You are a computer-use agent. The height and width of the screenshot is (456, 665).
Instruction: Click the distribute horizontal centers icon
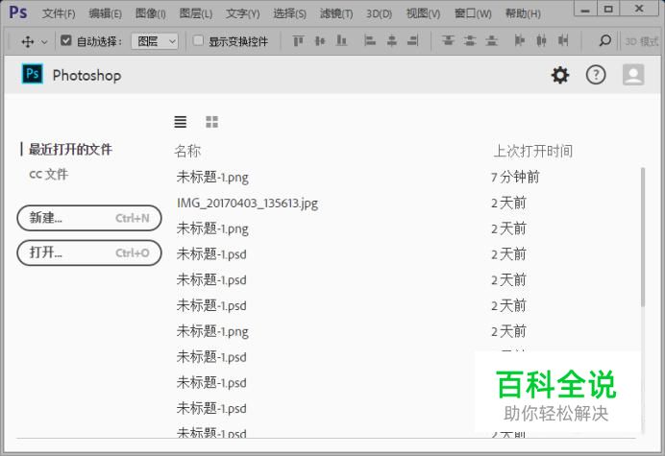541,40
